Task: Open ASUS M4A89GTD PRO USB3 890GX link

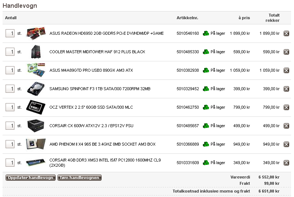Action: click(x=91, y=70)
